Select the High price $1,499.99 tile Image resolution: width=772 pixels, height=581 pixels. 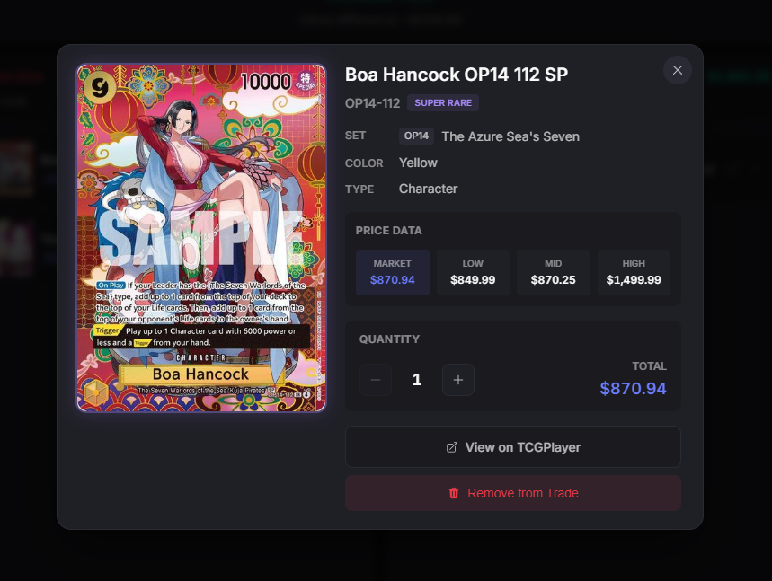pos(634,272)
